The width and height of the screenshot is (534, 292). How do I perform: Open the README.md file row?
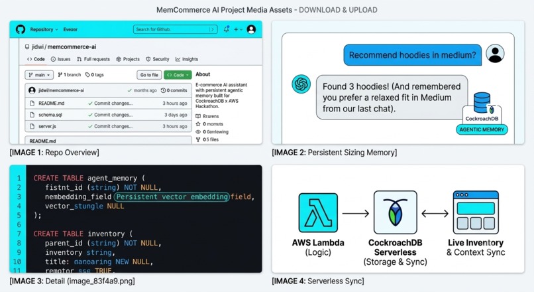click(108, 104)
